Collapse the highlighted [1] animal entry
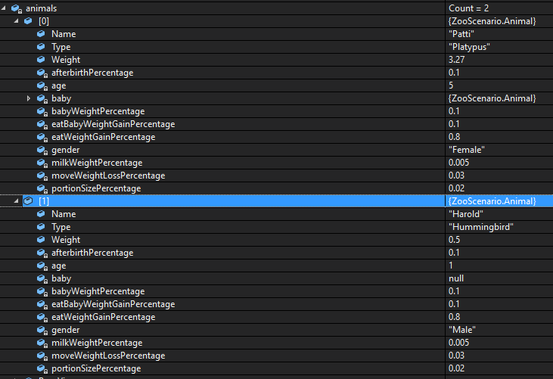The width and height of the screenshot is (553, 379). click(16, 201)
